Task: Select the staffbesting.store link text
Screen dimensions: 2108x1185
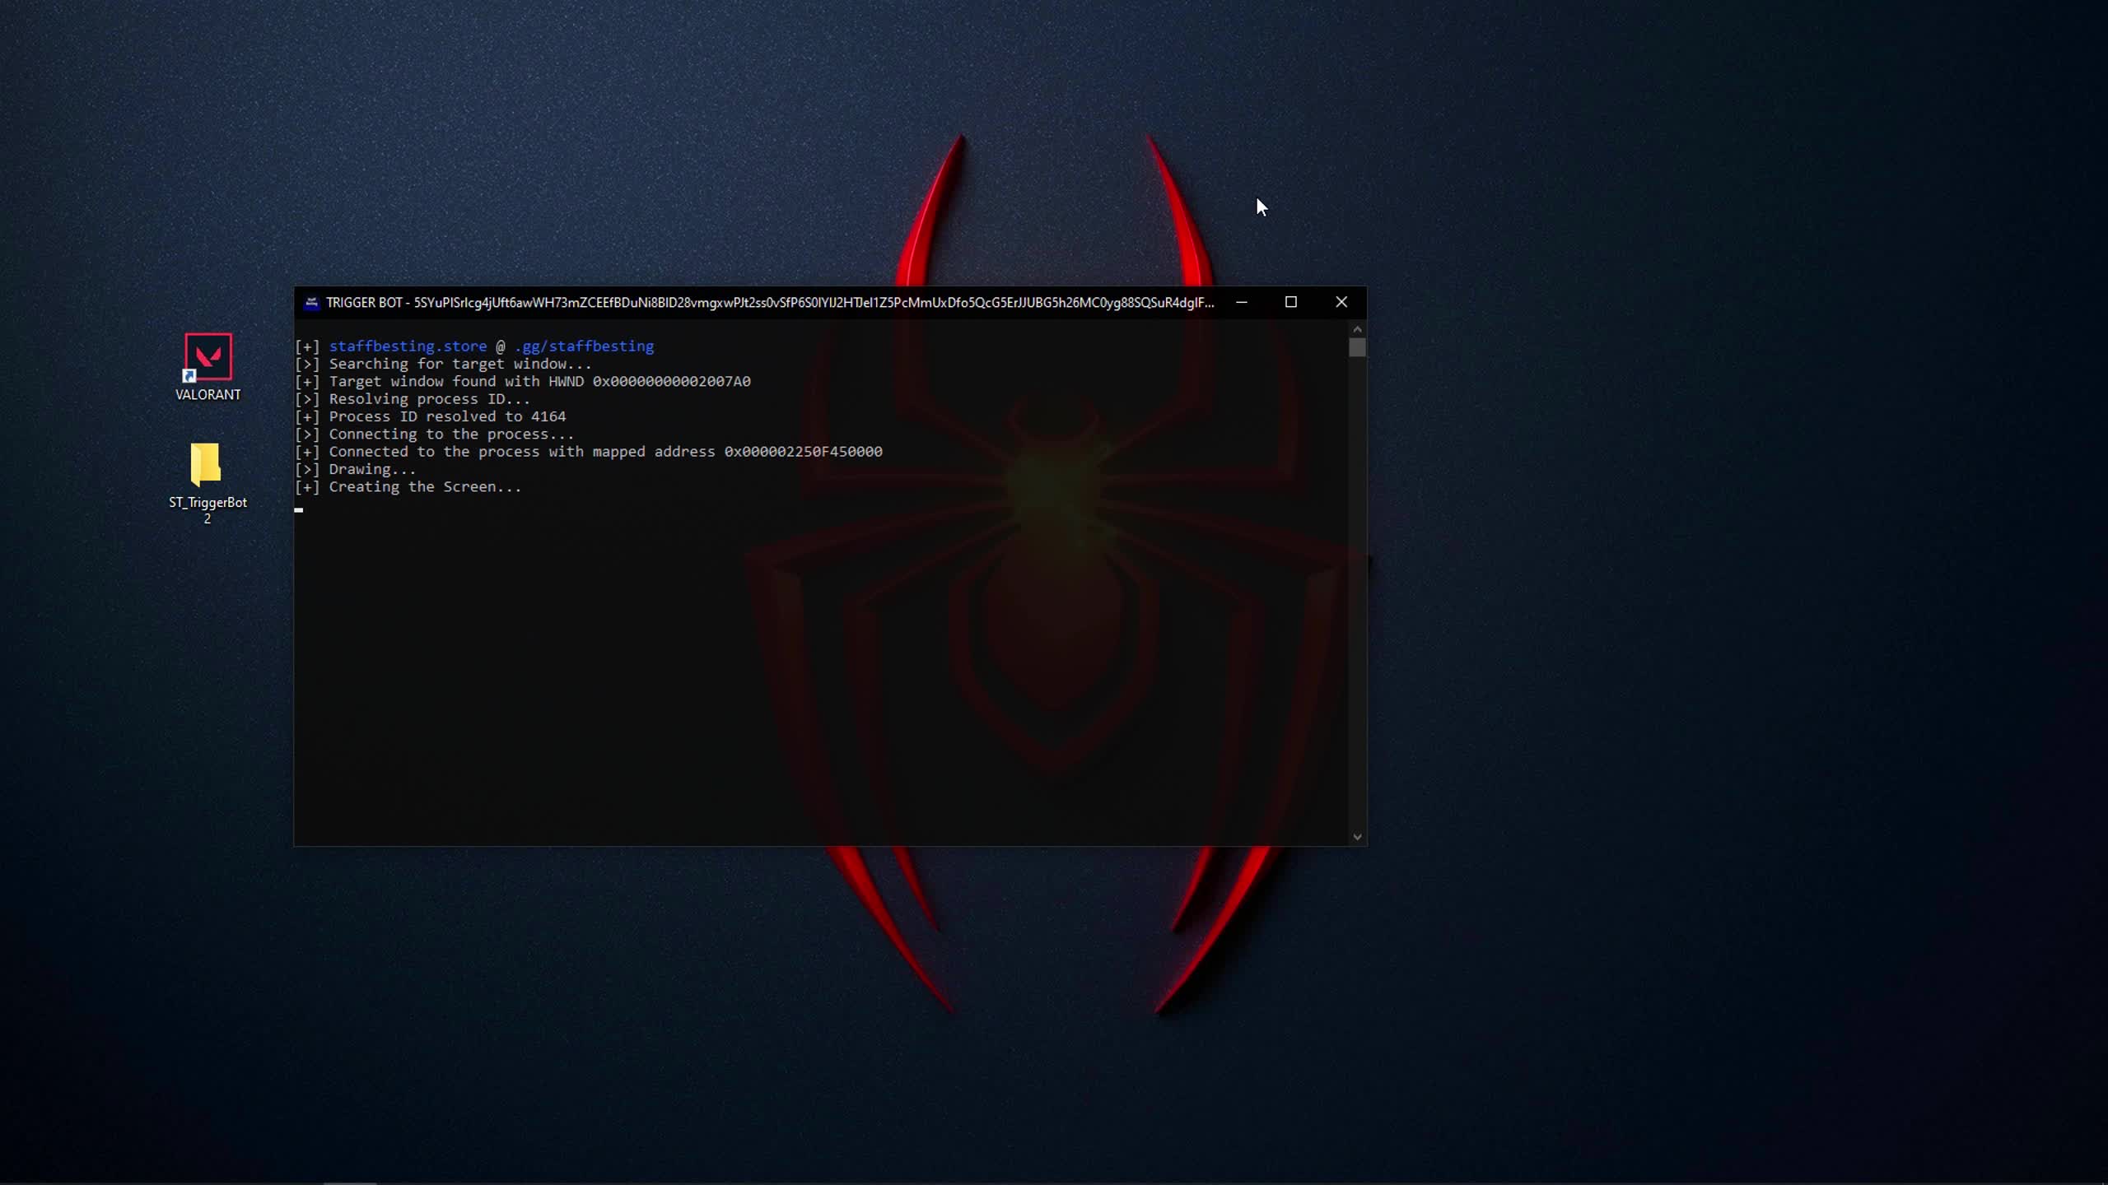Action: click(408, 346)
